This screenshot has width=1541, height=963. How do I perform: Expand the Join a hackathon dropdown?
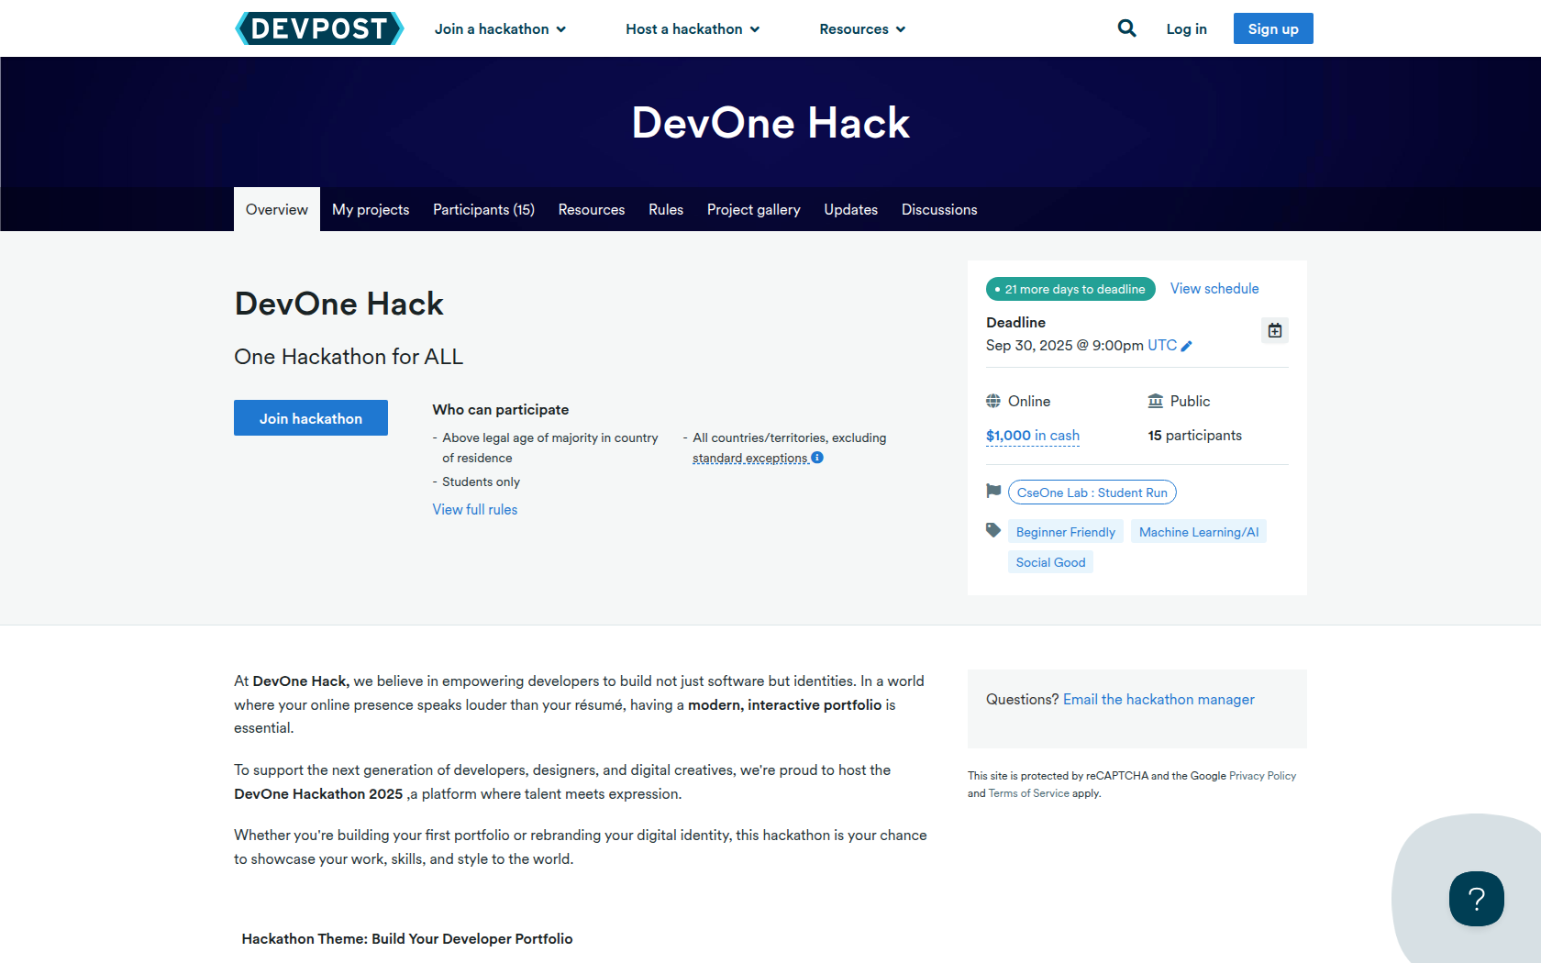click(500, 29)
